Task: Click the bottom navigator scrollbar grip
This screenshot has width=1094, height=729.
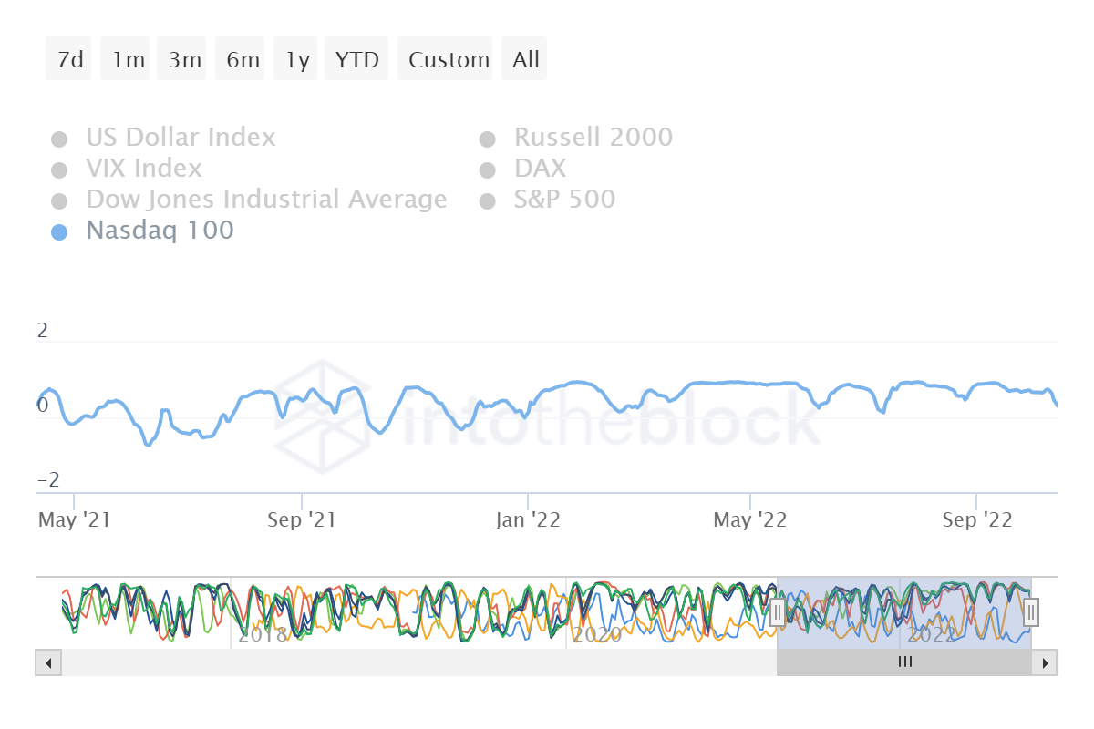Action: tap(904, 662)
